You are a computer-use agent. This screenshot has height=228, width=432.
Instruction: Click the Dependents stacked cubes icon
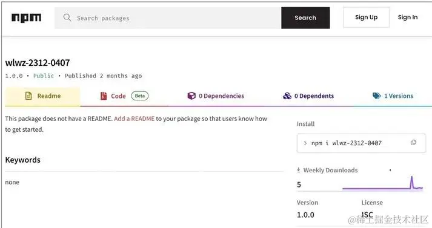[x=287, y=96]
